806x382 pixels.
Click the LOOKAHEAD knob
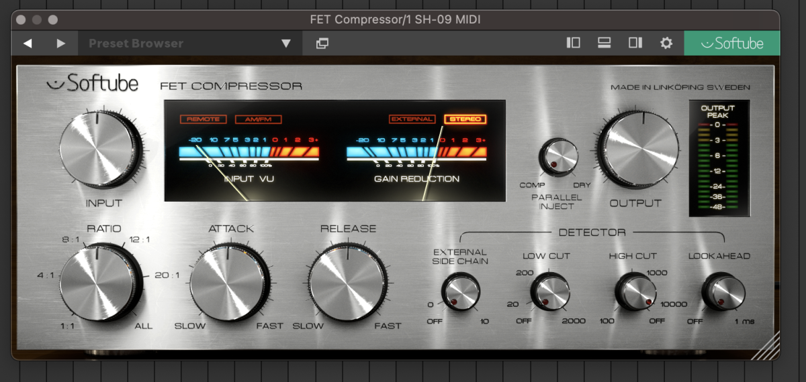723,292
